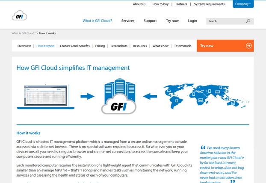Open the Company dropdown

[243, 4]
